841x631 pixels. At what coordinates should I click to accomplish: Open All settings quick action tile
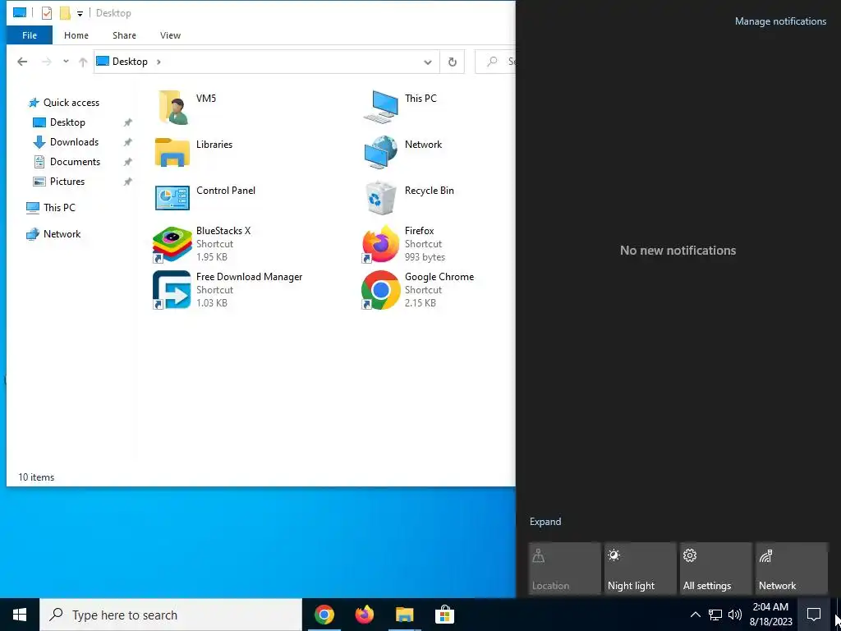tap(716, 569)
